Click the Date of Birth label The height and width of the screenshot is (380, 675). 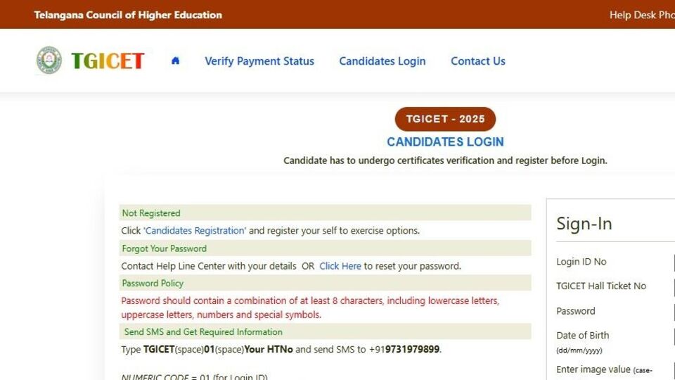pyautogui.click(x=583, y=336)
